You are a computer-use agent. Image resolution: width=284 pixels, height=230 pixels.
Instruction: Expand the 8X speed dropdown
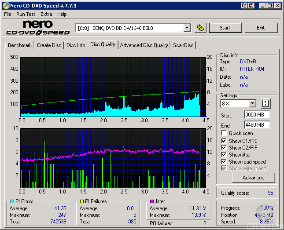click(252, 104)
